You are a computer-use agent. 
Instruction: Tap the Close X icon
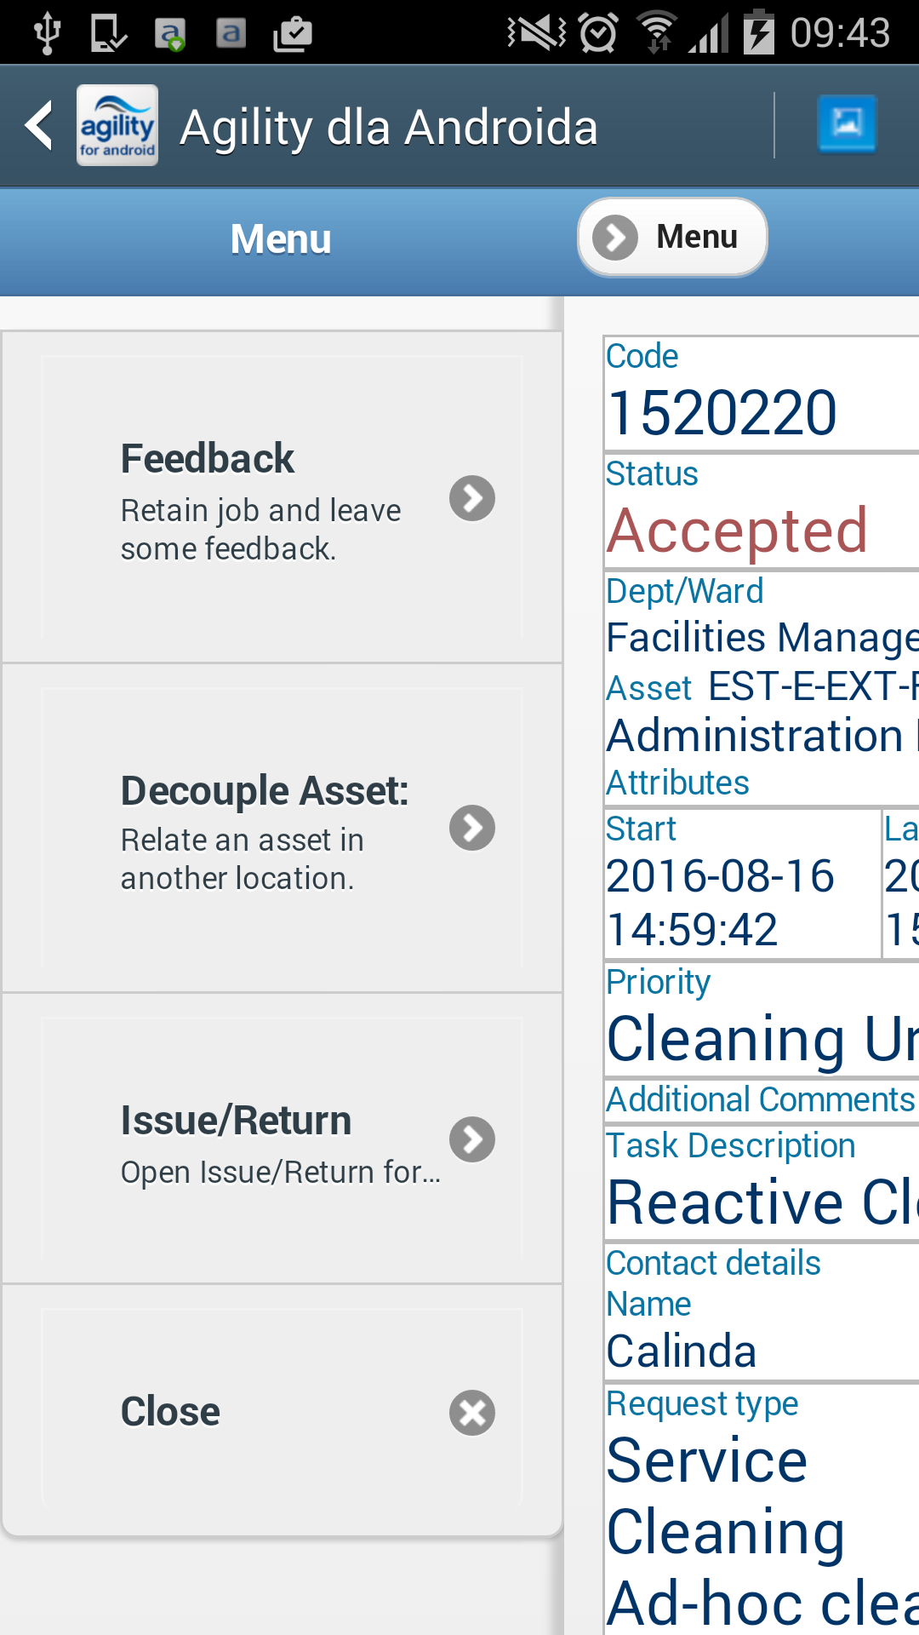[x=472, y=1413]
